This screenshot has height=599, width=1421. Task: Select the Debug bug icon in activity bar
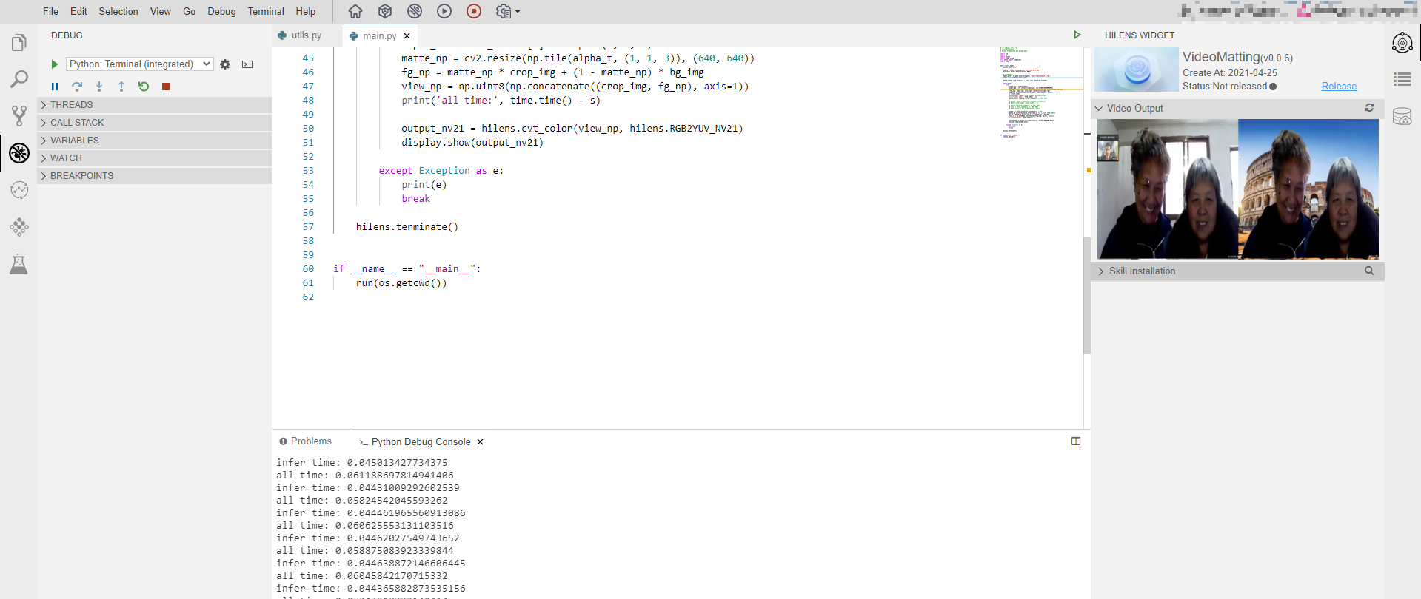pyautogui.click(x=19, y=153)
